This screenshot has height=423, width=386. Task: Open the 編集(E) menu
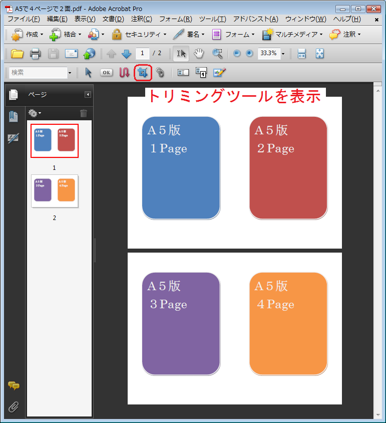57,19
